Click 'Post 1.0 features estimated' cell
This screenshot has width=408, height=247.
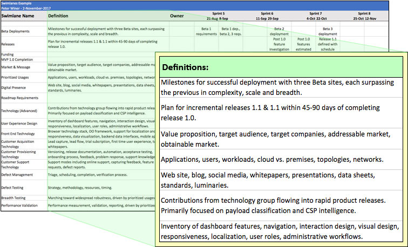[303, 44]
